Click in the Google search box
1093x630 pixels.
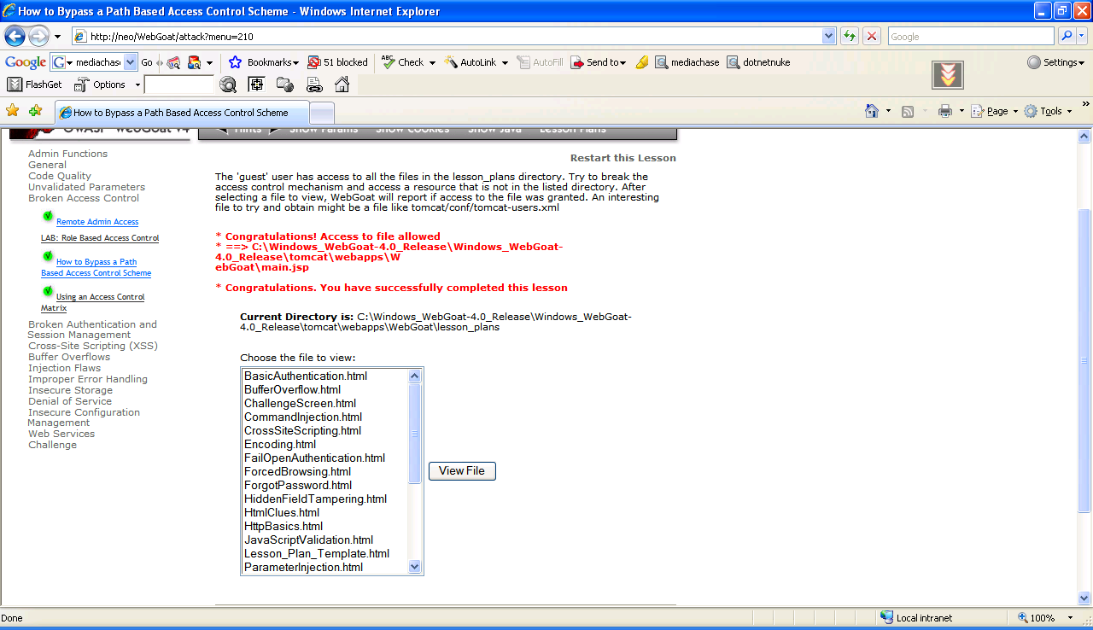[x=970, y=37]
